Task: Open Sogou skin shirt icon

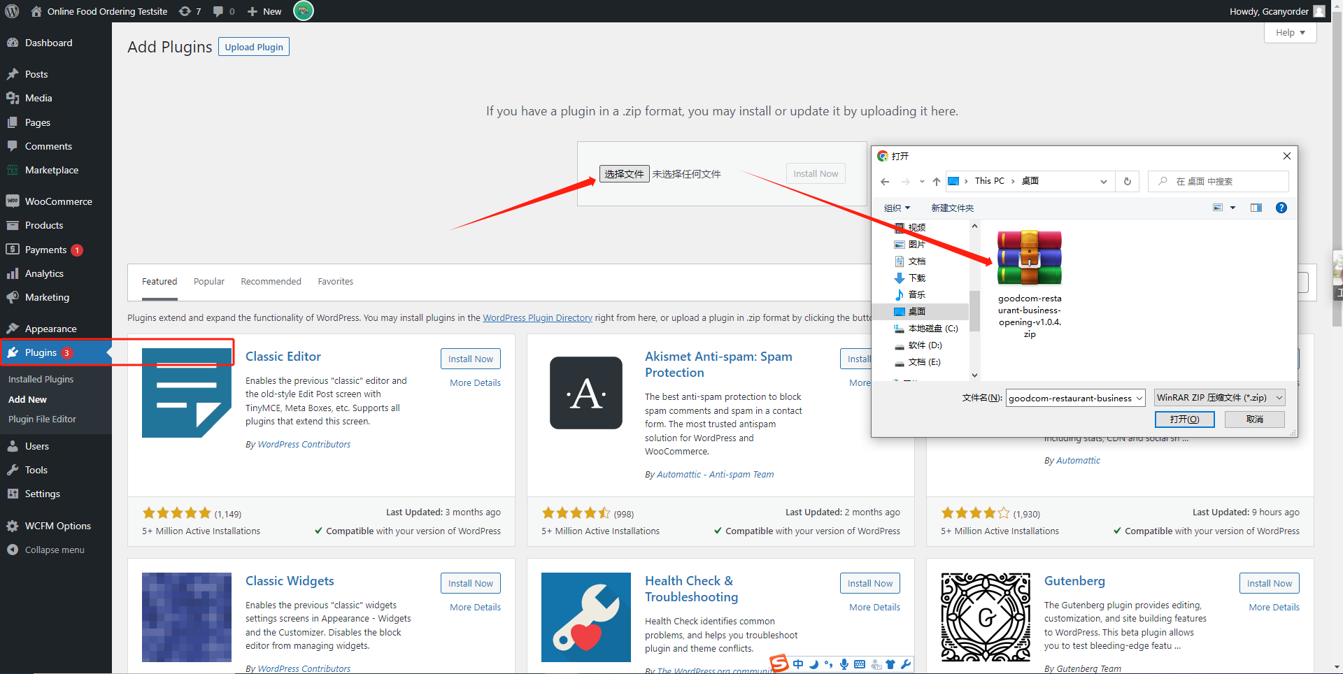Action: tap(890, 664)
